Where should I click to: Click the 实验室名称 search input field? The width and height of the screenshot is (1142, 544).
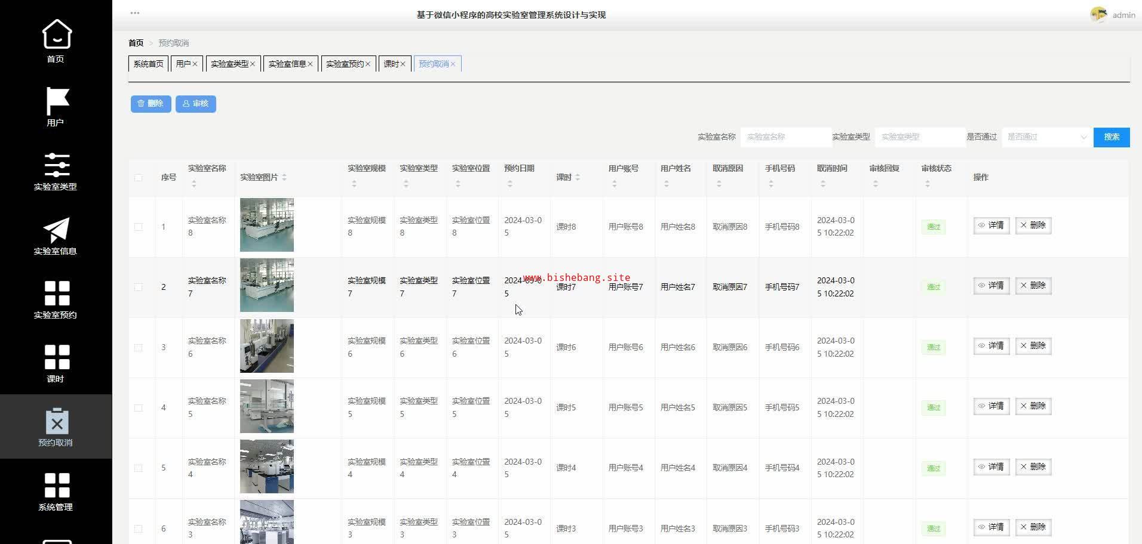click(x=785, y=137)
